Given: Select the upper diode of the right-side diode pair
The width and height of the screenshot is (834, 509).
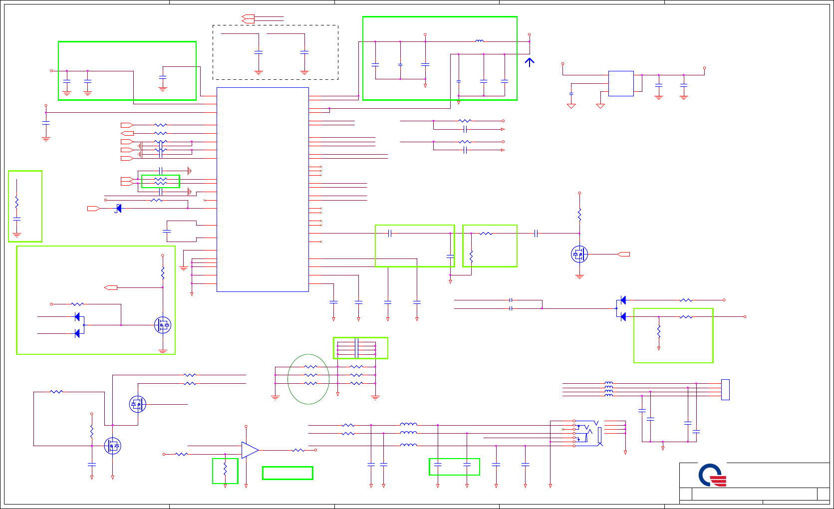Looking at the screenshot, I should coord(623,300).
